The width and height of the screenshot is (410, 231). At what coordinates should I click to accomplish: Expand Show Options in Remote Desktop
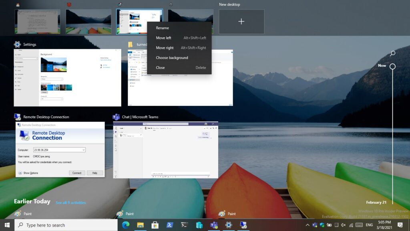coord(28,173)
